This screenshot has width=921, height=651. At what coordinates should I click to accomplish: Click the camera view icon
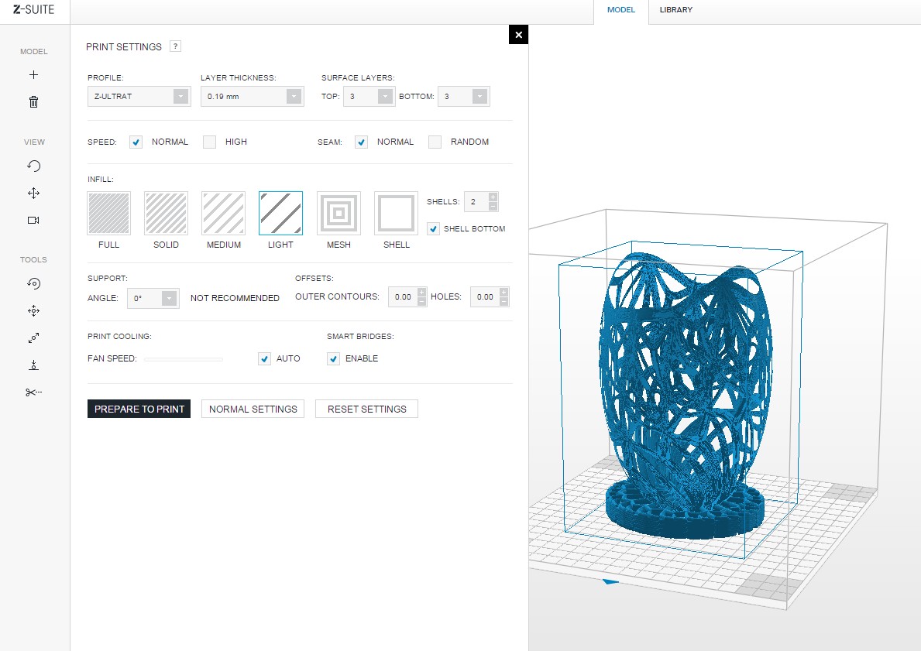(33, 220)
